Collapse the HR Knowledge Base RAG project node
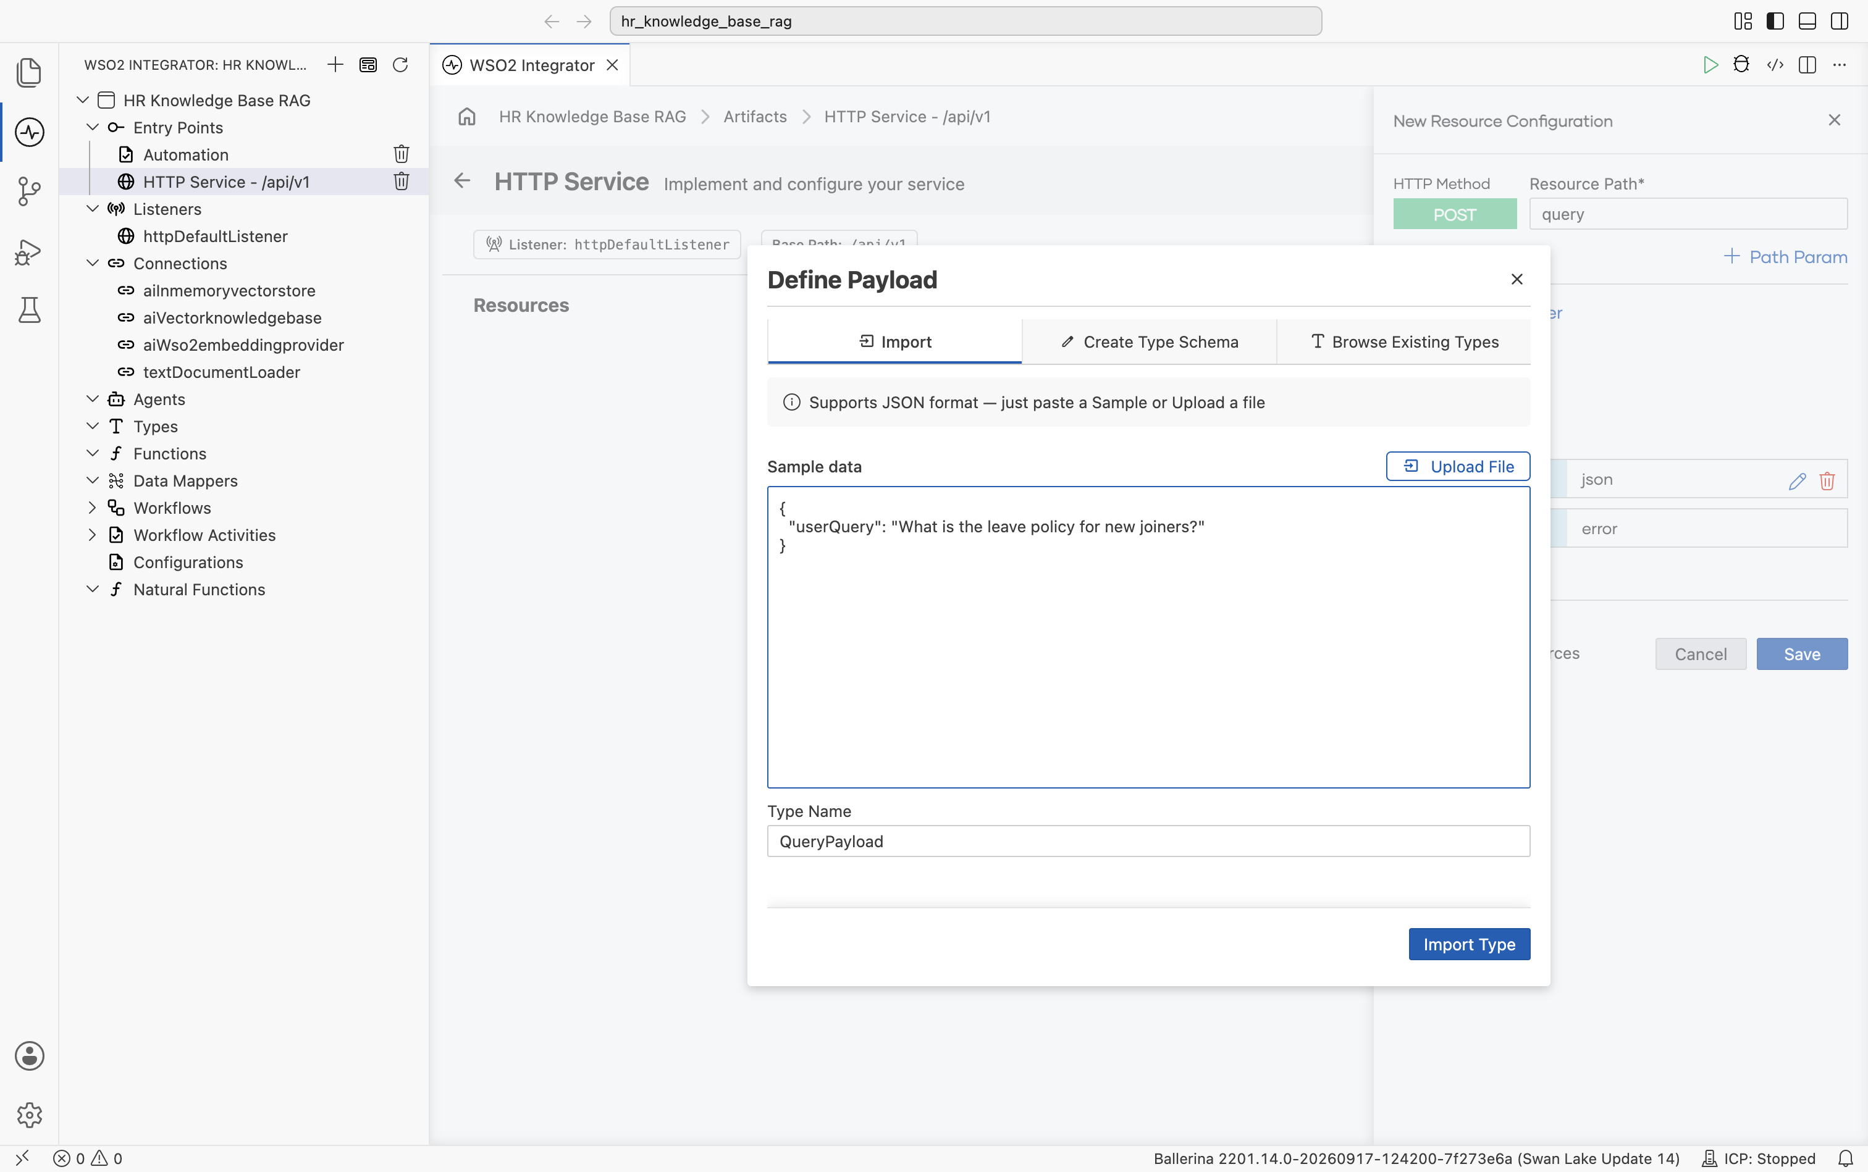 tap(82, 100)
